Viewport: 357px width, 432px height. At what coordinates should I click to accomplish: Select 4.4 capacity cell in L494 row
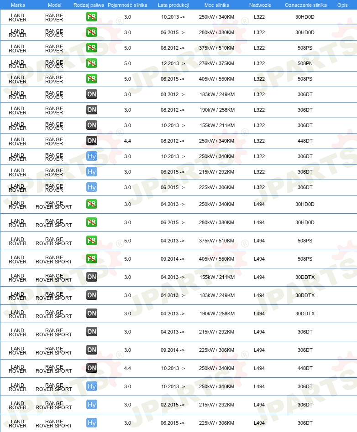127,368
